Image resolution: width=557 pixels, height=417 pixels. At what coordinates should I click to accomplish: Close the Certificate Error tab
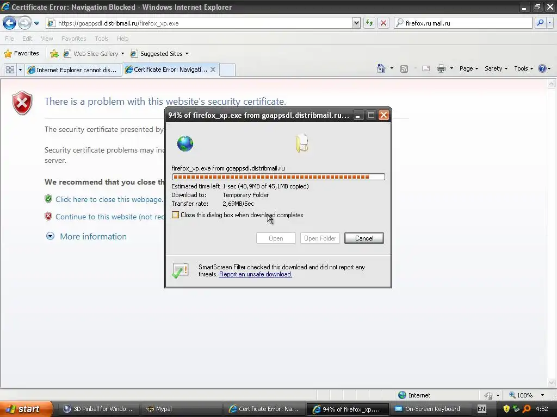[213, 69]
